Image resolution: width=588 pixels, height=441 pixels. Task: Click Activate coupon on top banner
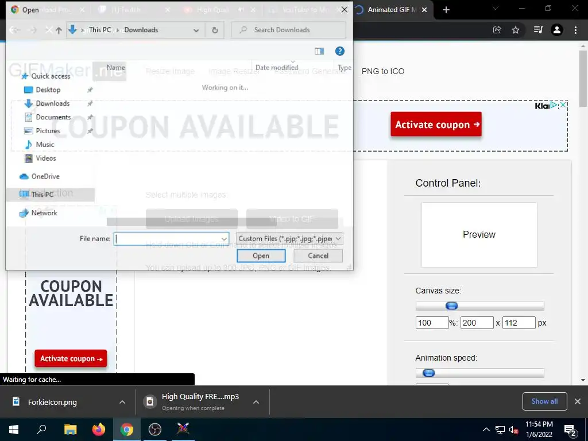(x=436, y=125)
